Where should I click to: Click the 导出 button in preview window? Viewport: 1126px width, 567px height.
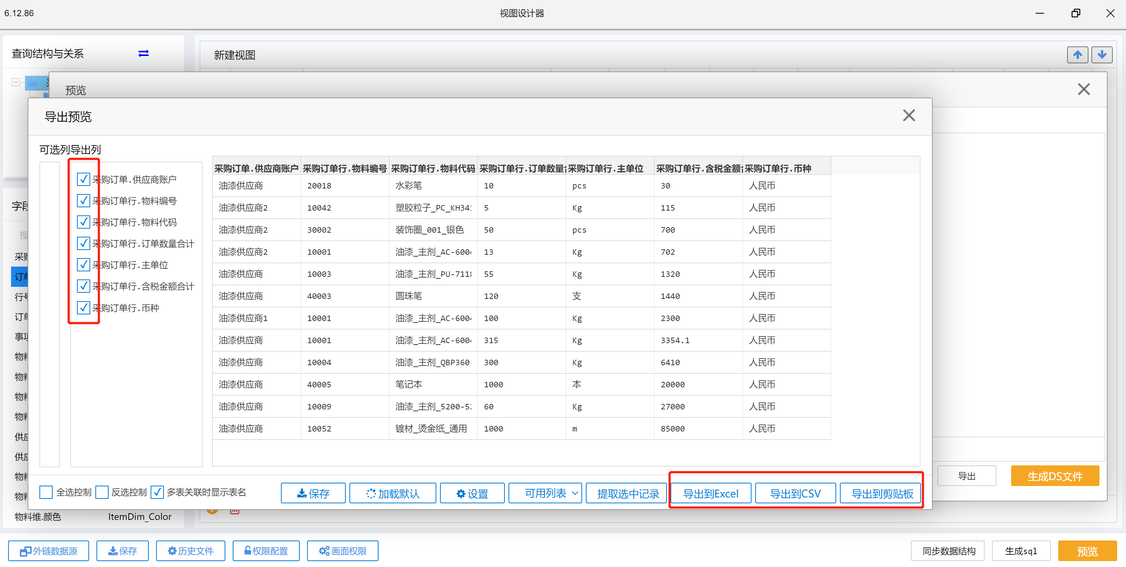click(967, 476)
